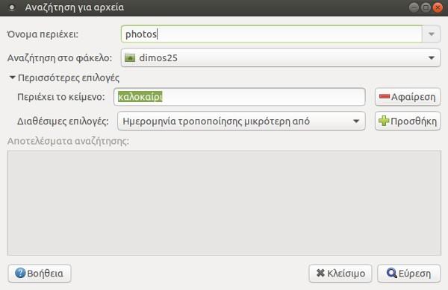Image resolution: width=448 pixels, height=290 pixels.
Task: Click the dimos25 home folder icon
Action: [x=130, y=57]
